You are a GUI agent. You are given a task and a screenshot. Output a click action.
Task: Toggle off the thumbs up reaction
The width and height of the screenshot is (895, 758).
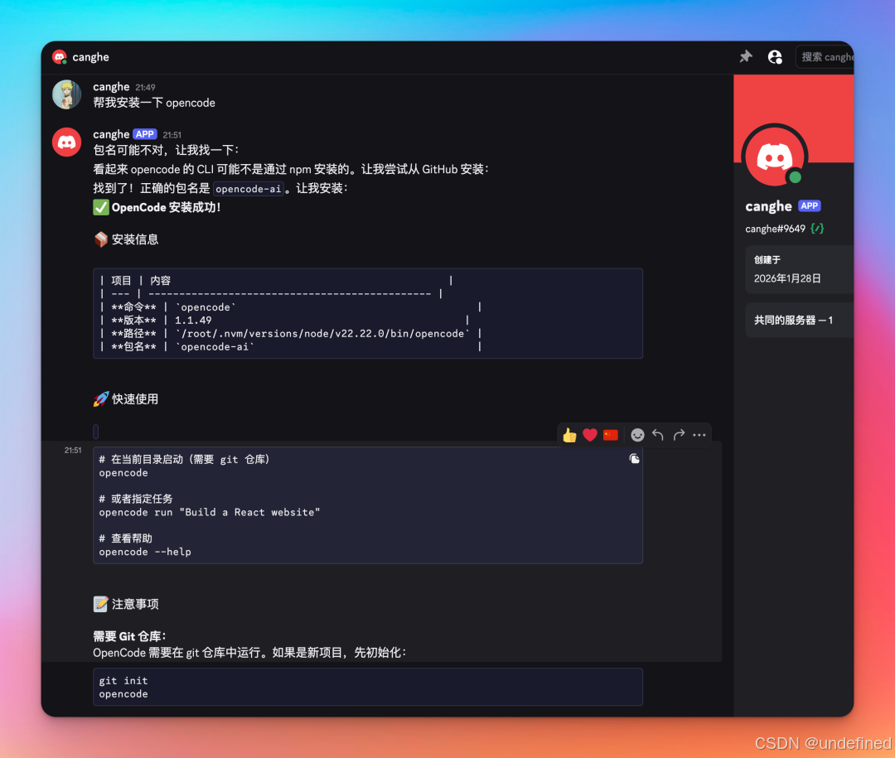click(569, 434)
